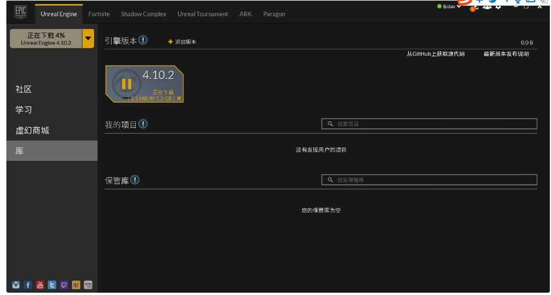Open the Youku social icon

(x=88, y=285)
